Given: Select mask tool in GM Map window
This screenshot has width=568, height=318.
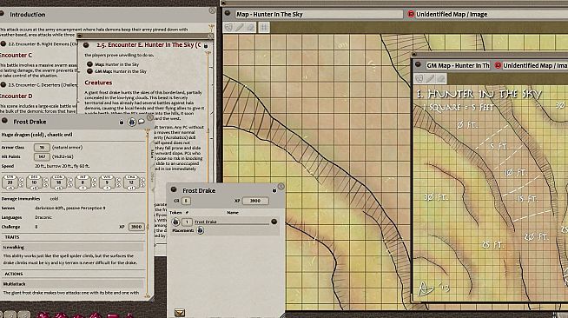Looking at the screenshot, I should (419, 78).
